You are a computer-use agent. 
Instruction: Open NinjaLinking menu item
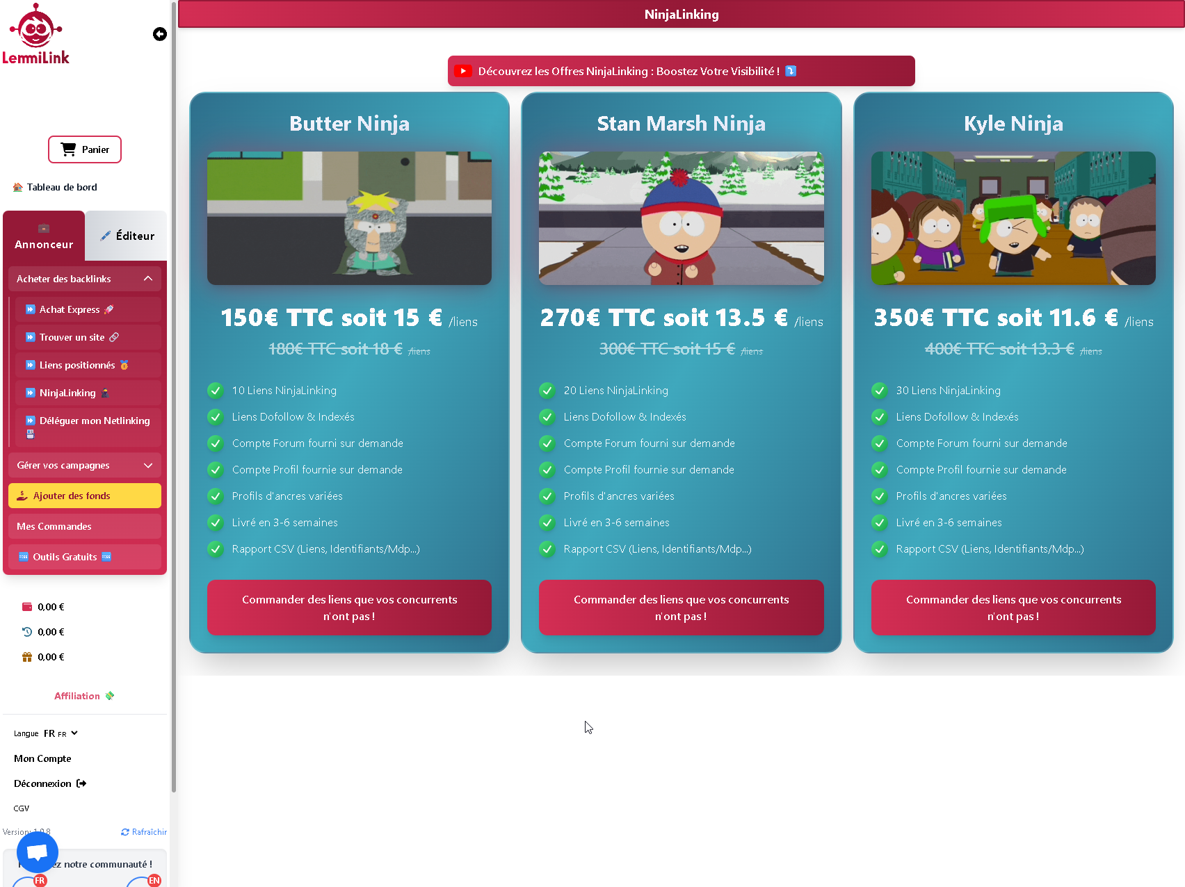click(88, 393)
